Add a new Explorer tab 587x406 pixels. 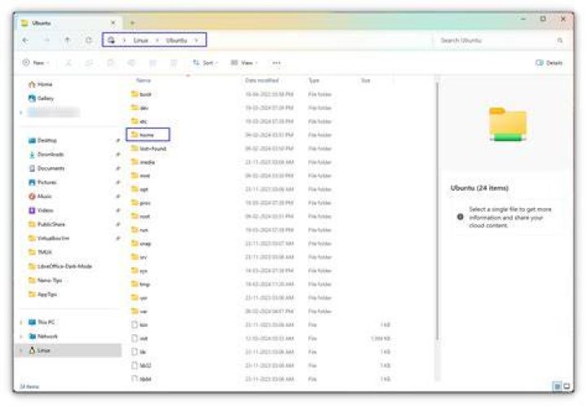click(132, 23)
